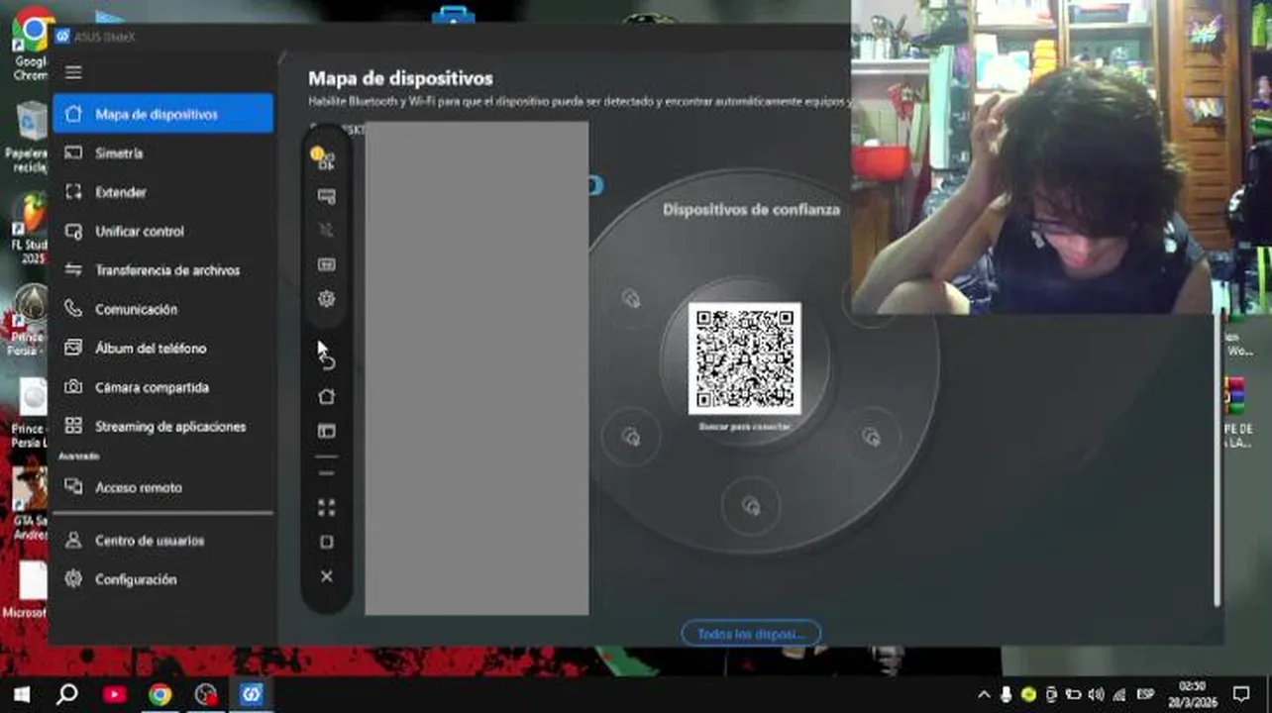Screen dimensions: 1272x713
Task: Open the notification center icon
Action: [x=1241, y=694]
